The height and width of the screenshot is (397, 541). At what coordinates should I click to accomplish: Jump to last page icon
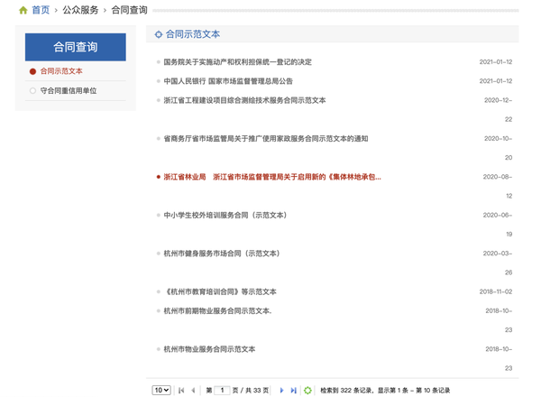click(293, 391)
